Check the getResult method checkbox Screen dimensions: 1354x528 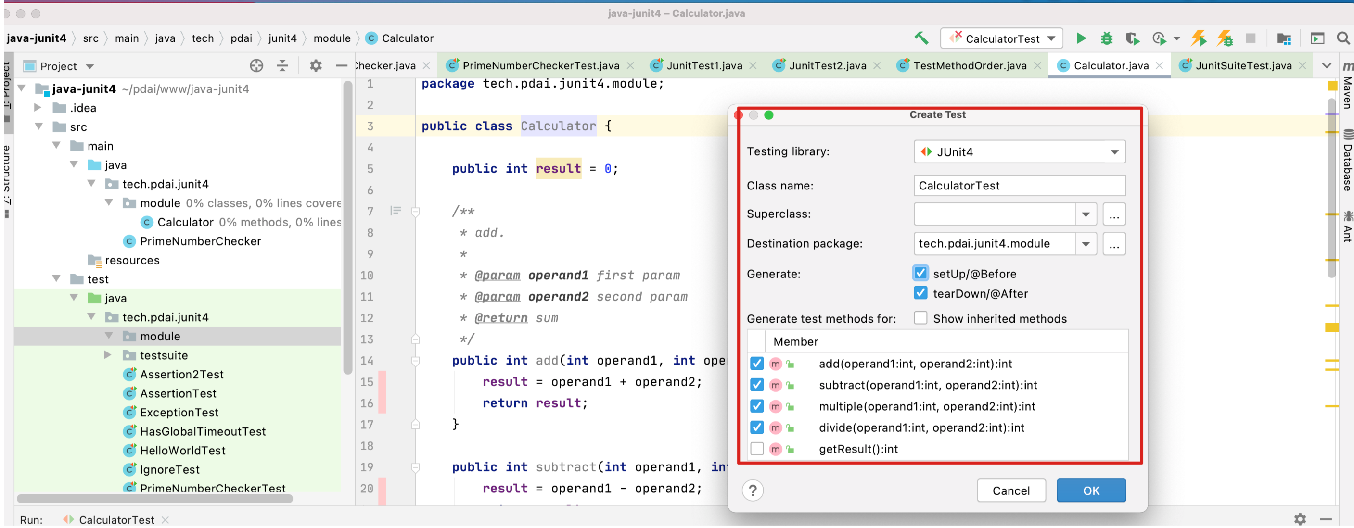[x=757, y=449]
